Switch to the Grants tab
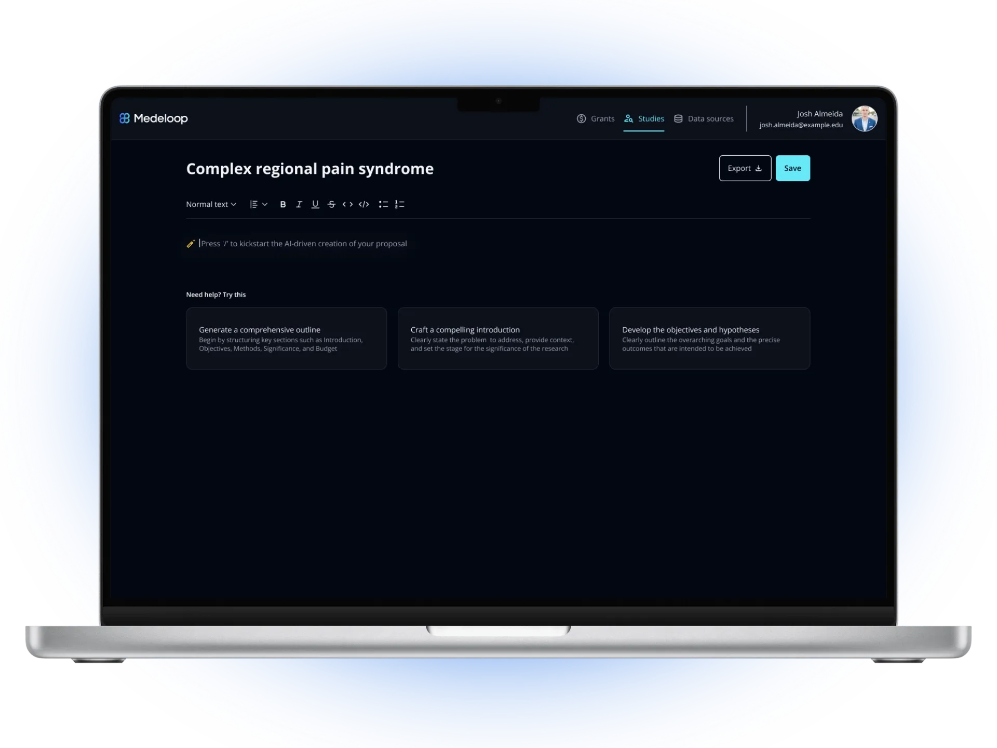This screenshot has width=997, height=748. tap(596, 119)
